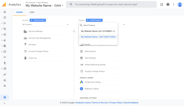The height and width of the screenshot is (106, 184).
Task: Click the Google Ads Linking logo icon
Action: (81, 82)
